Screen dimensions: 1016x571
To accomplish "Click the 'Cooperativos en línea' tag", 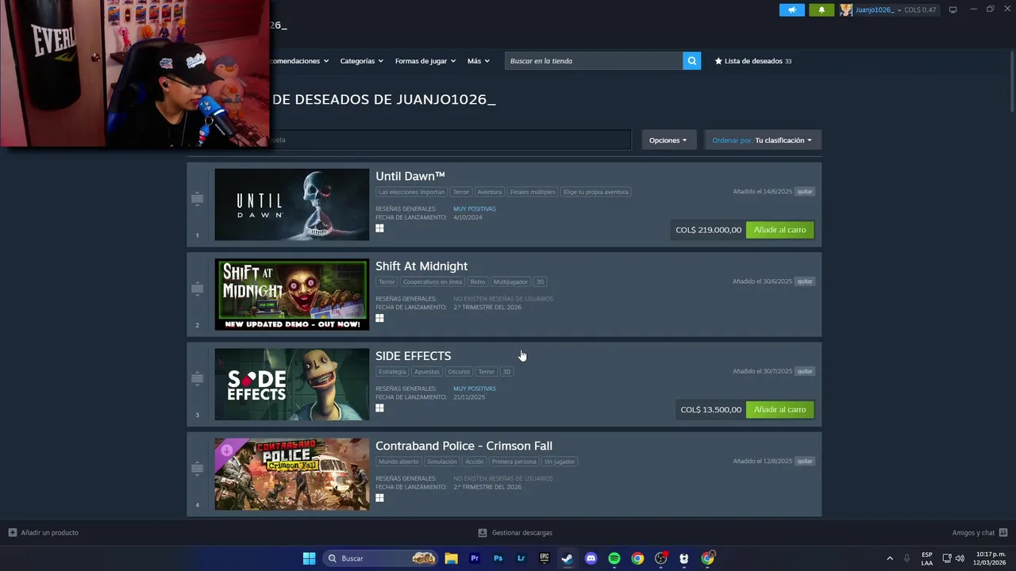I will tap(433, 282).
